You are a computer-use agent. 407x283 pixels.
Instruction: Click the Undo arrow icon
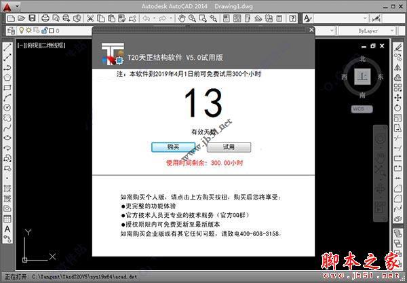pyautogui.click(x=147, y=18)
